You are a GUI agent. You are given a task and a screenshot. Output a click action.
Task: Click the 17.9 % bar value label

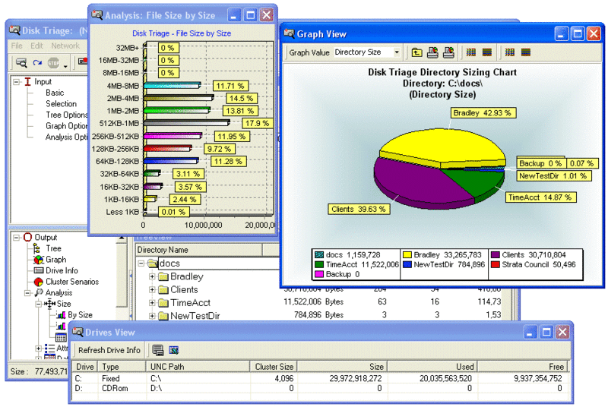click(x=258, y=123)
